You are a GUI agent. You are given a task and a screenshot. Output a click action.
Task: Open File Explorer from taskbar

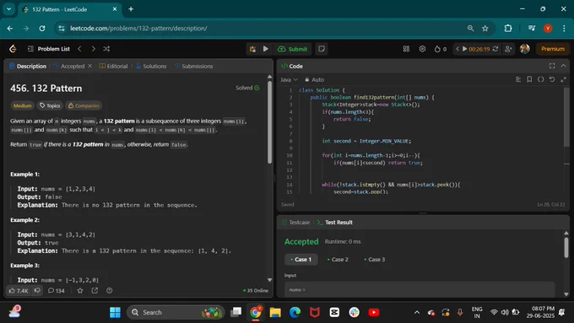[275, 312]
